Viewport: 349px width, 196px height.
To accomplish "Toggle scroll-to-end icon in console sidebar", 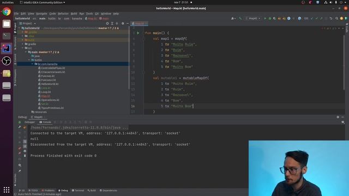I will point(25,146).
